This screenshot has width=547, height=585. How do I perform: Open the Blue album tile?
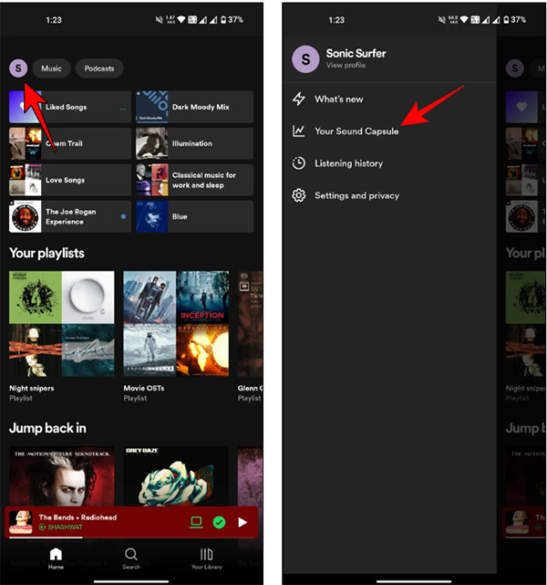pyautogui.click(x=194, y=216)
